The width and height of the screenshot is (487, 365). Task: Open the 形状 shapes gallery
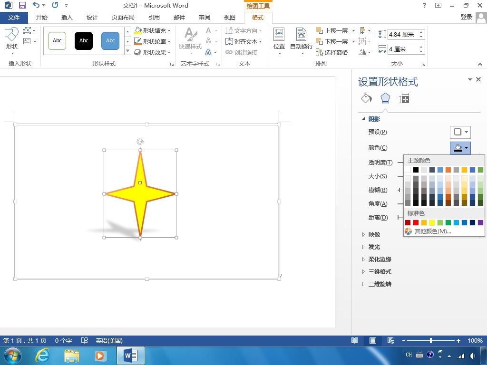(x=12, y=40)
